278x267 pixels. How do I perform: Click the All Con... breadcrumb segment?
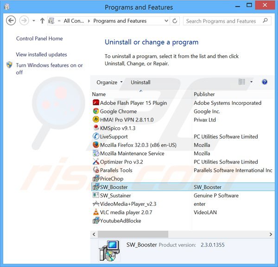74,21
